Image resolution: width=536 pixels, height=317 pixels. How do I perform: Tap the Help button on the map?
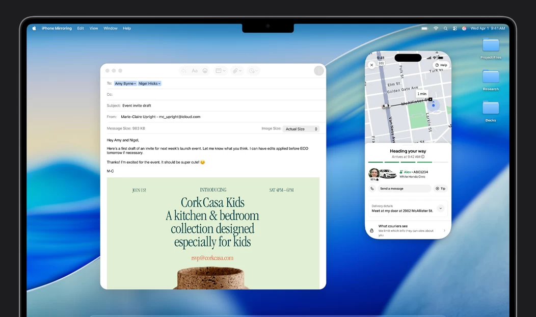[441, 65]
